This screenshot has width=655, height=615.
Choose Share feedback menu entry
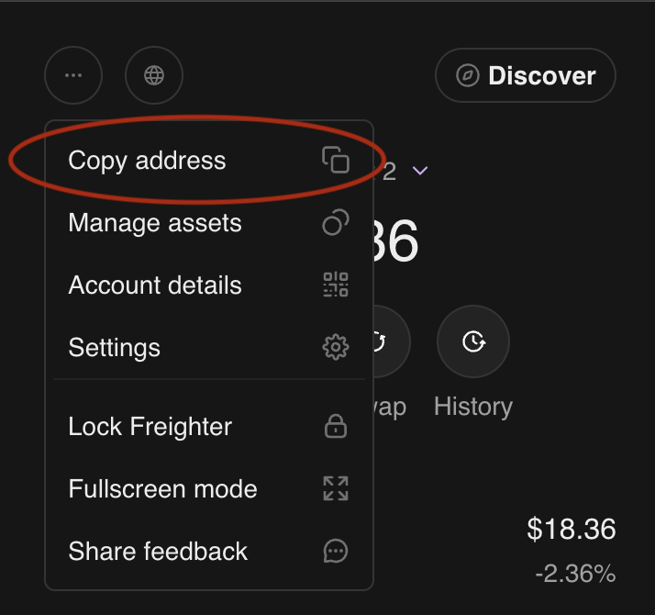tap(158, 552)
